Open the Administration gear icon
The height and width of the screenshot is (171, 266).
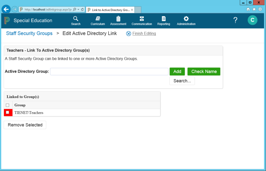coord(186,19)
